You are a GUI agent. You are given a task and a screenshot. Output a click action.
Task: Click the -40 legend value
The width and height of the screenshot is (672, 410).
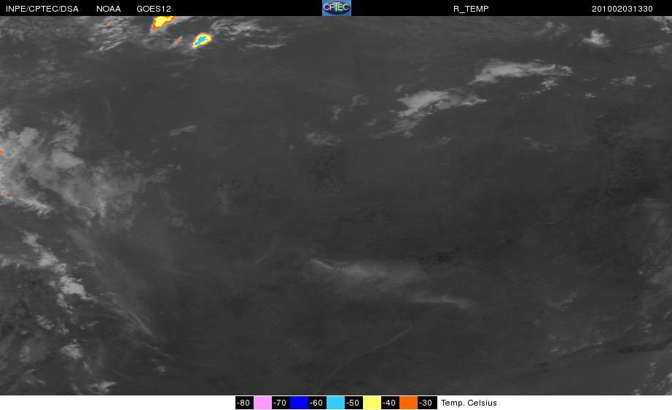click(390, 403)
